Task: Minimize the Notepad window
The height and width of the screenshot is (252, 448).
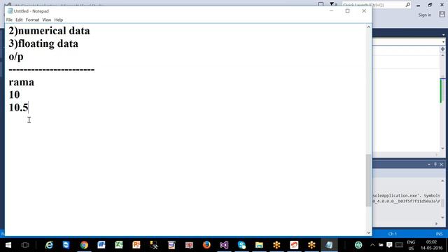Action: [331, 11]
